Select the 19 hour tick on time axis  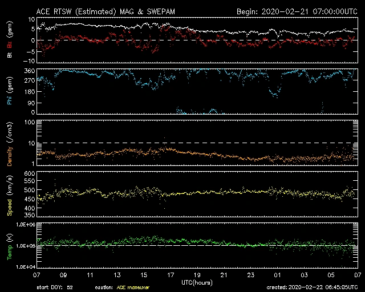click(197, 275)
